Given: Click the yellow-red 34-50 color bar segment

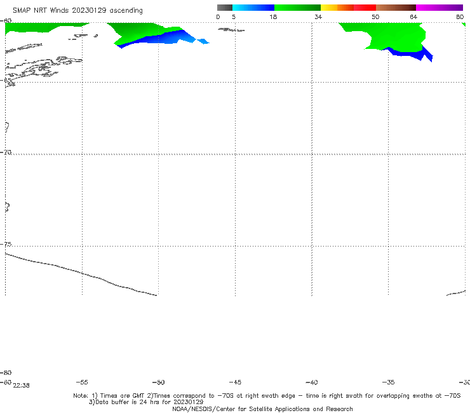Looking at the screenshot, I should pyautogui.click(x=348, y=8).
